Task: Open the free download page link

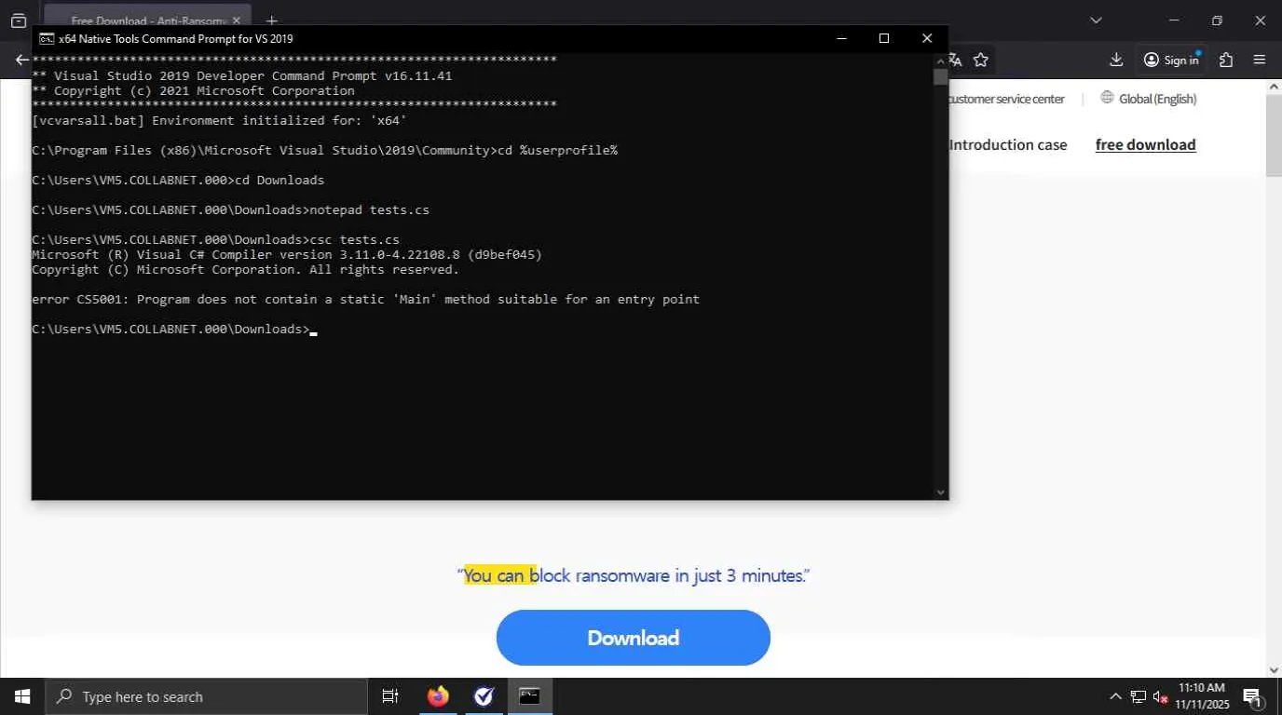Action: click(1145, 144)
